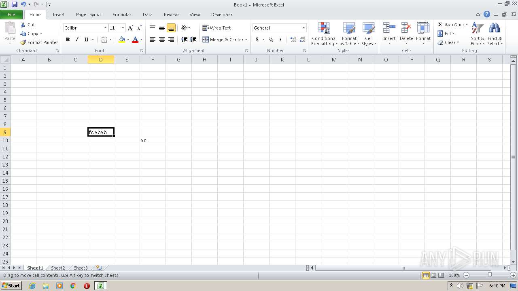This screenshot has width=518, height=291.
Task: Click cell F10 containing vc
Action: (x=153, y=140)
